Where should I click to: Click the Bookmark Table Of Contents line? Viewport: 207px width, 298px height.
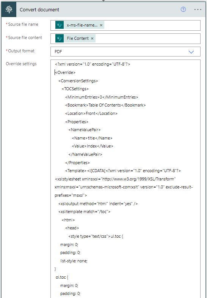105,105
